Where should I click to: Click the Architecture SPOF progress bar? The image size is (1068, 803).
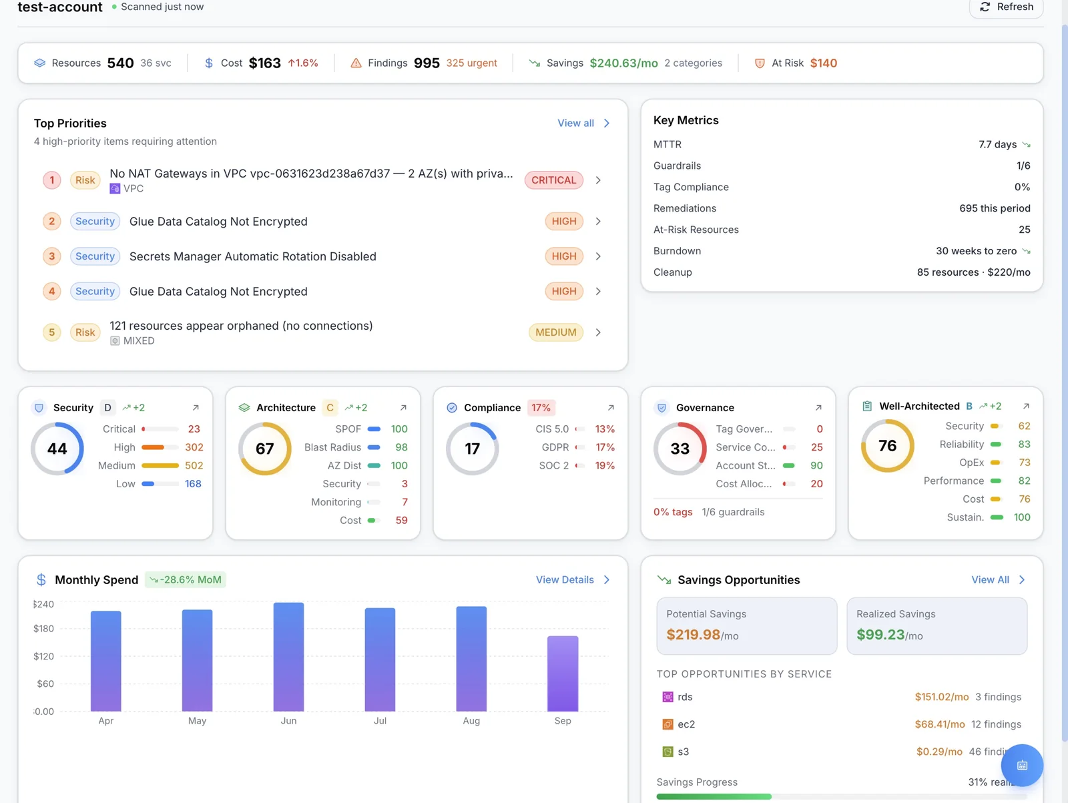374,429
